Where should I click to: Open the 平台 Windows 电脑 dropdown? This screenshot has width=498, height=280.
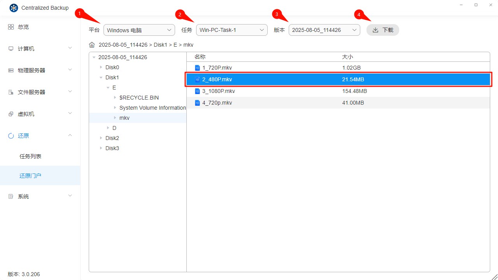pos(139,30)
